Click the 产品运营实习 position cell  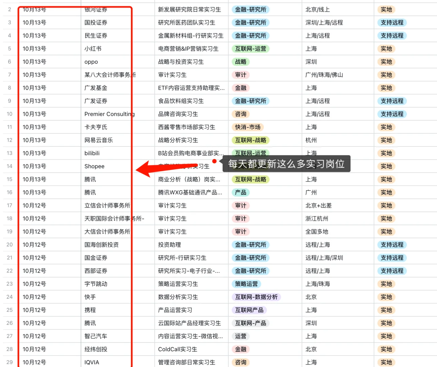coord(191,310)
